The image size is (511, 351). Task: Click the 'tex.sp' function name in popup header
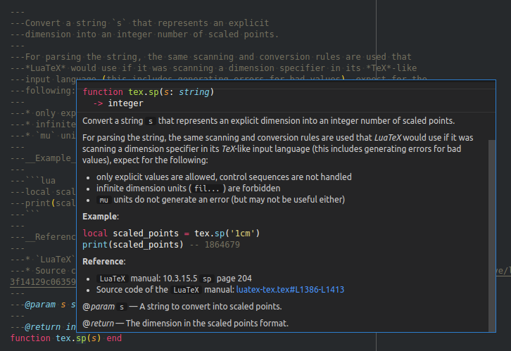144,92
